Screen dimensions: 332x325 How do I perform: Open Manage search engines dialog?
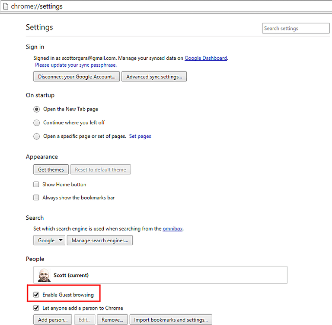click(x=99, y=240)
